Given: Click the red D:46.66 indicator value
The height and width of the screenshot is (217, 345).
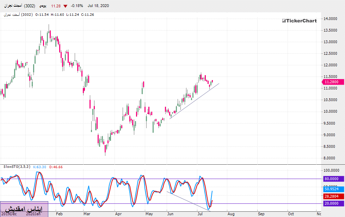Looking at the screenshot, I should 56,167.
